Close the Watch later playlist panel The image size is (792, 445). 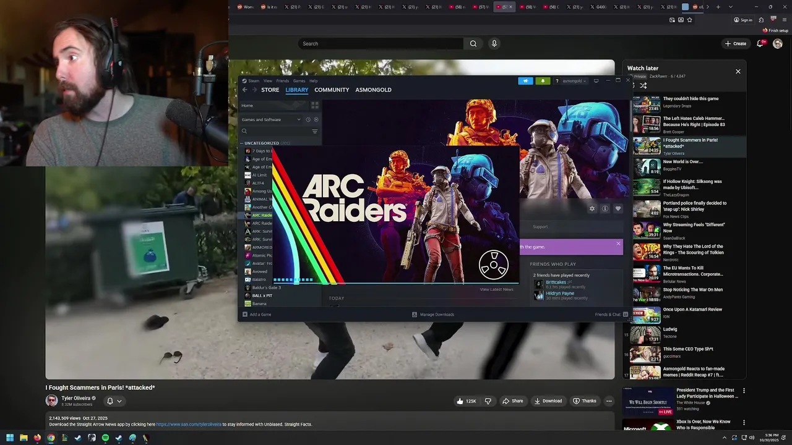[x=738, y=72]
